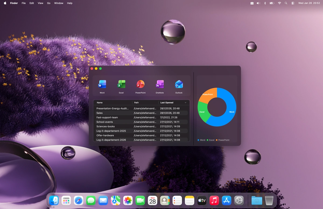Image resolution: width=323 pixels, height=209 pixels.
Task: Launch Excel using its green app icon
Action: pos(121,84)
